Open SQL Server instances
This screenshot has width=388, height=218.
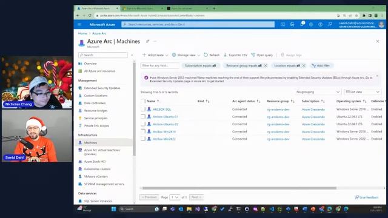pos(98,201)
